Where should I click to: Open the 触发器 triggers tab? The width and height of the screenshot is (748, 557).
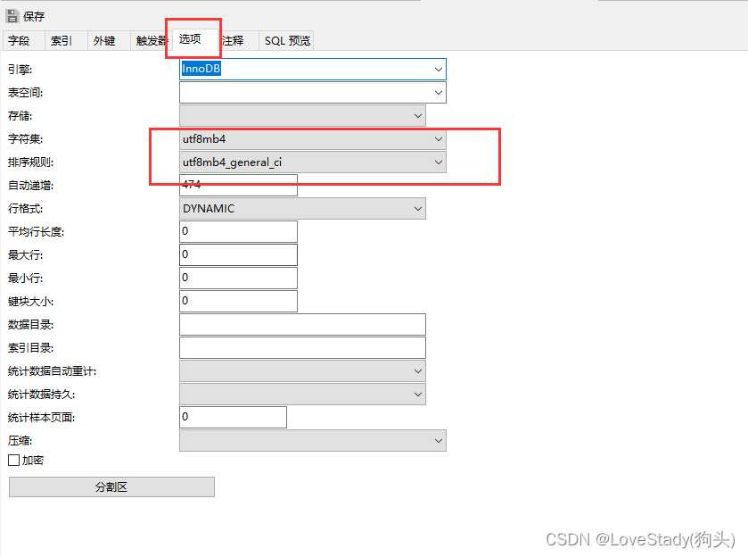point(151,40)
